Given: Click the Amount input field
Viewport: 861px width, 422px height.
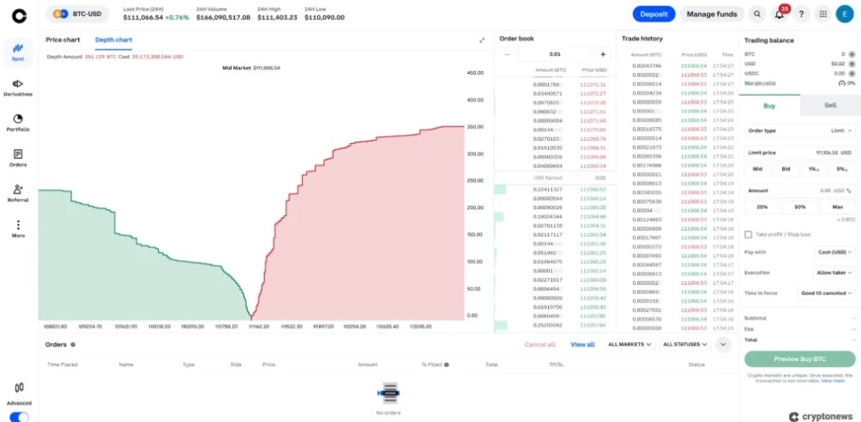Looking at the screenshot, I should [800, 190].
